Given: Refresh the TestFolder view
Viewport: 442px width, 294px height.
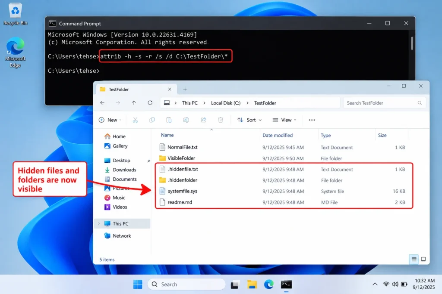Looking at the screenshot, I should click(150, 103).
